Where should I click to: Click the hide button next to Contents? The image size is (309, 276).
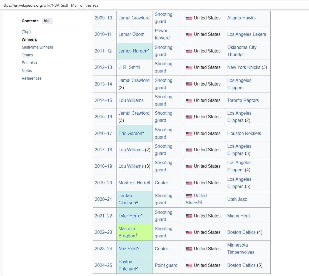pyautogui.click(x=47, y=21)
